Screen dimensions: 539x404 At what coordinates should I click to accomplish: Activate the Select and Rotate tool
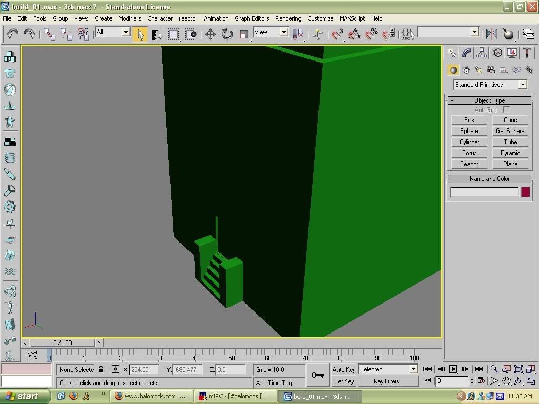(x=227, y=34)
